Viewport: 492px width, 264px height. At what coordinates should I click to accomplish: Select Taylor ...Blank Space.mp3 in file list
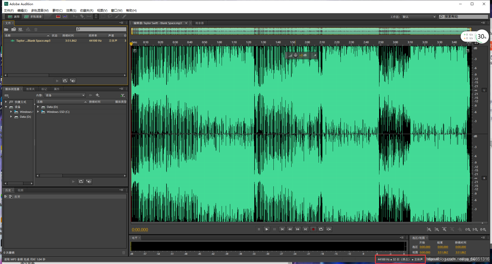click(x=65, y=41)
